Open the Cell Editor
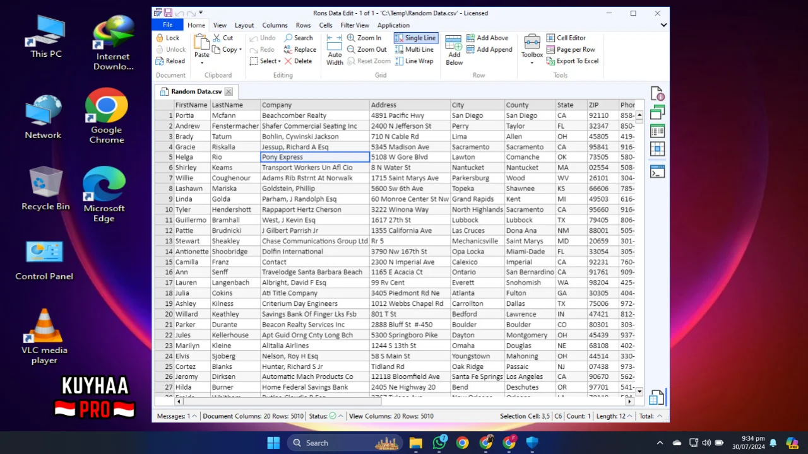808x454 pixels. point(566,38)
